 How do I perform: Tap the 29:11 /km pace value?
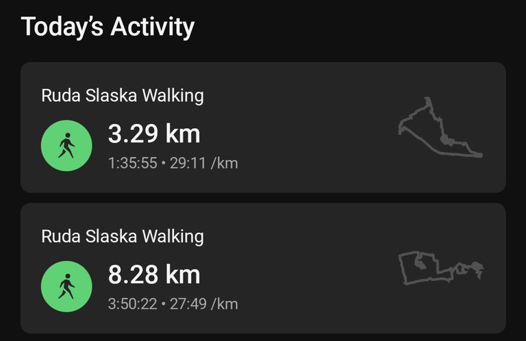click(204, 163)
